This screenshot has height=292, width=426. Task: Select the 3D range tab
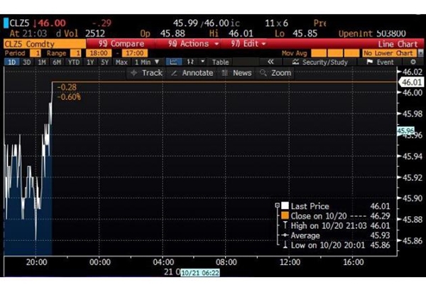click(x=27, y=62)
